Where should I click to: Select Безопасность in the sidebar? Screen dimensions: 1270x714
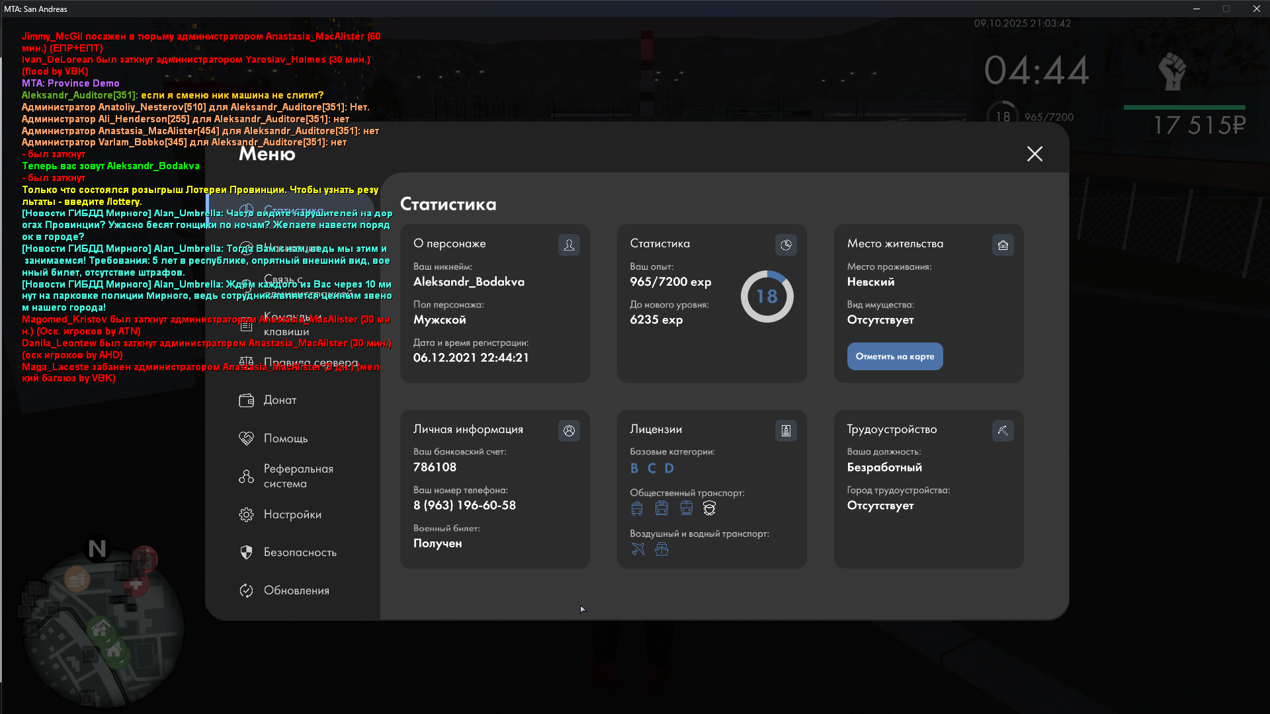coord(300,552)
